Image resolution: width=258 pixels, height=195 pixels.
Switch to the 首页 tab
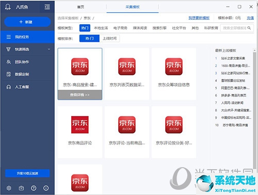coord(80,7)
